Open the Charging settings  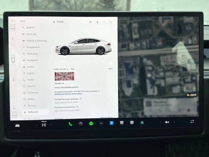coord(30,54)
